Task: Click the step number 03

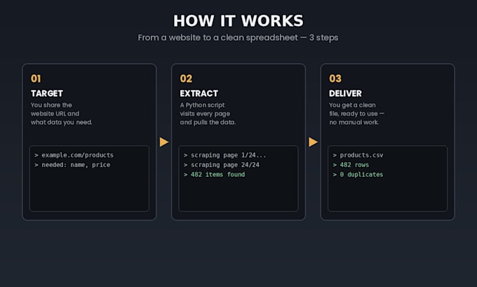Action: pos(335,79)
